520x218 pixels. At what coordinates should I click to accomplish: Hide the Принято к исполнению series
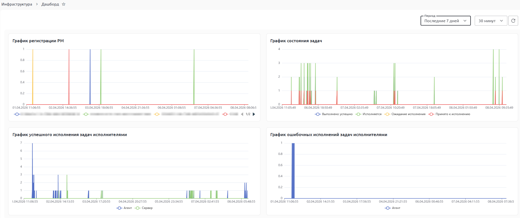[452, 114]
